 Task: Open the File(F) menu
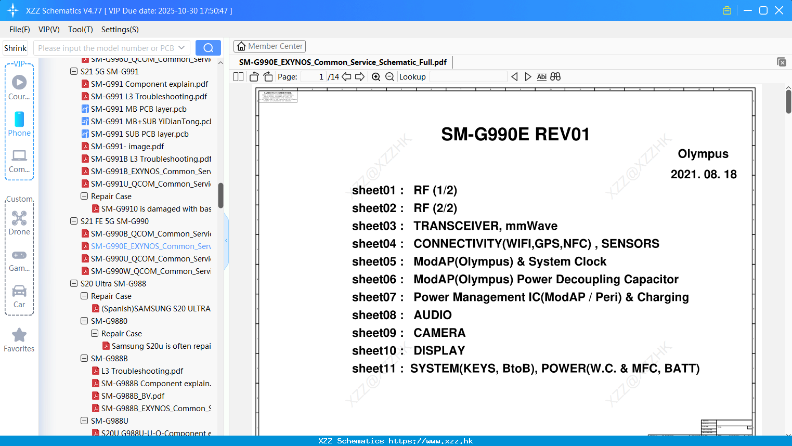click(20, 30)
